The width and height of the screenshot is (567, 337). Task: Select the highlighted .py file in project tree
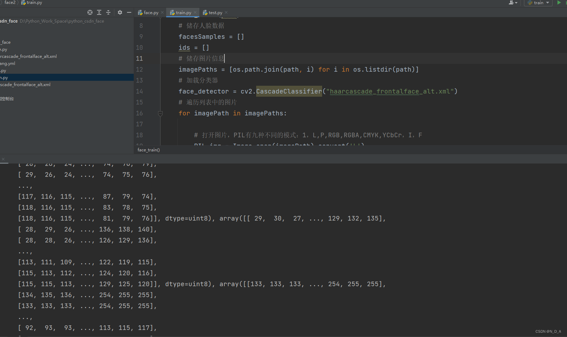[67, 78]
